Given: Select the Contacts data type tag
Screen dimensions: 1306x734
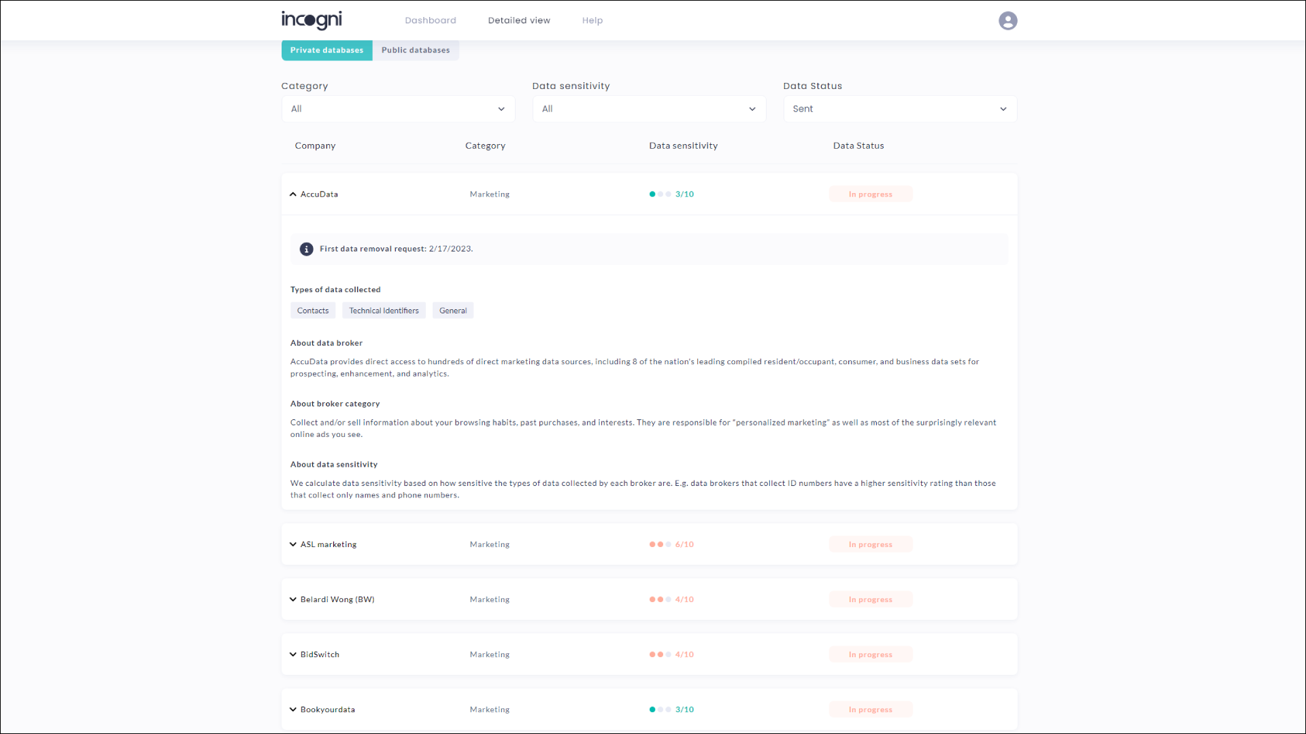Looking at the screenshot, I should pos(313,311).
